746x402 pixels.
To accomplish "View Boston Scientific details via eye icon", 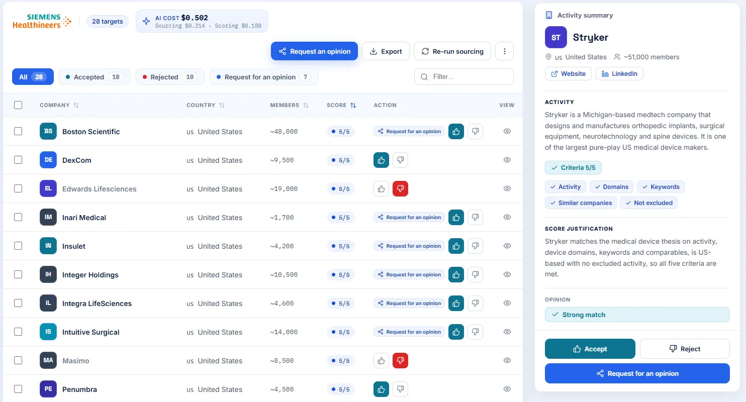I will point(507,132).
